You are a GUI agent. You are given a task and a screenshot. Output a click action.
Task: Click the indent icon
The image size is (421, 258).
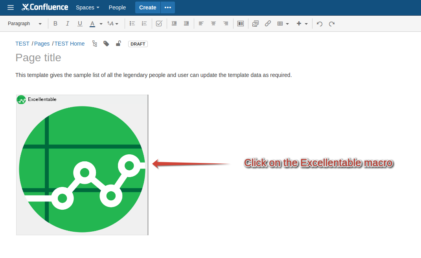pos(186,24)
